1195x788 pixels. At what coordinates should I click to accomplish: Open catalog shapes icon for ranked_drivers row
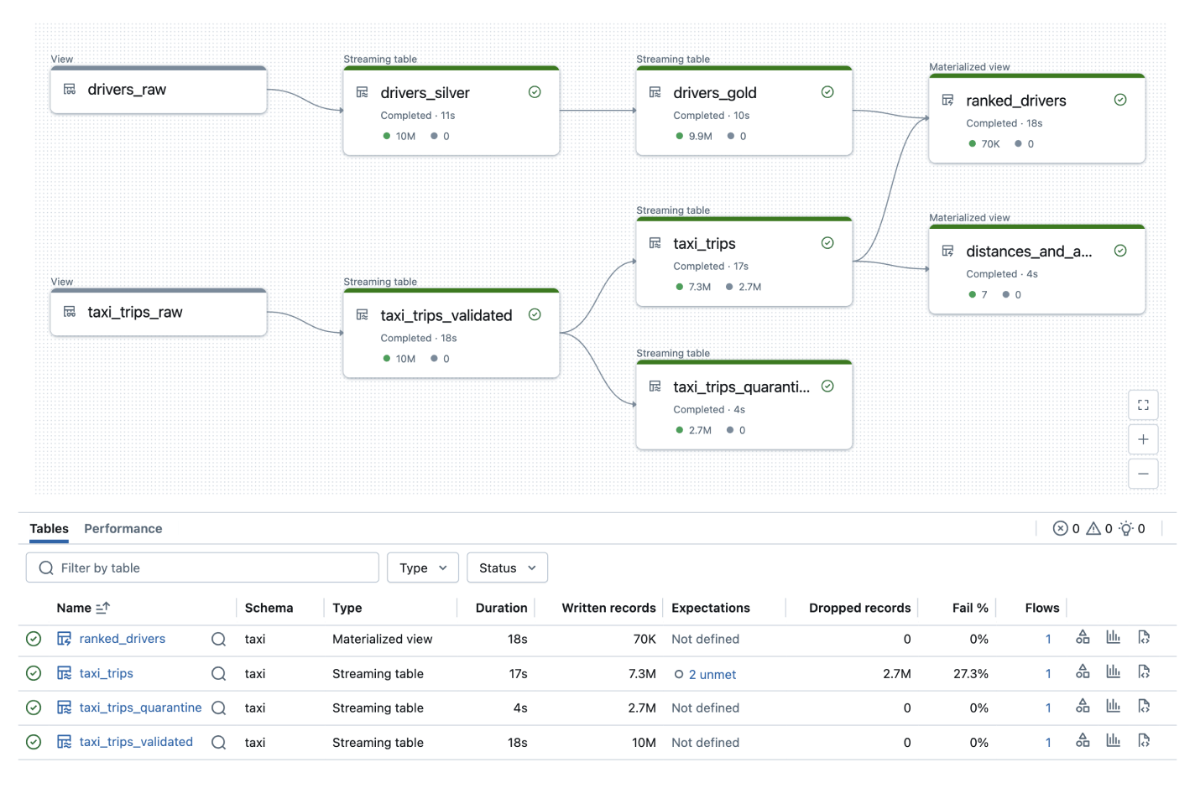pyautogui.click(x=1083, y=638)
